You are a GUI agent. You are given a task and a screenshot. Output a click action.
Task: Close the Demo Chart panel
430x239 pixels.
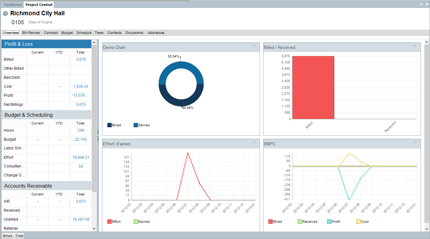click(x=254, y=45)
